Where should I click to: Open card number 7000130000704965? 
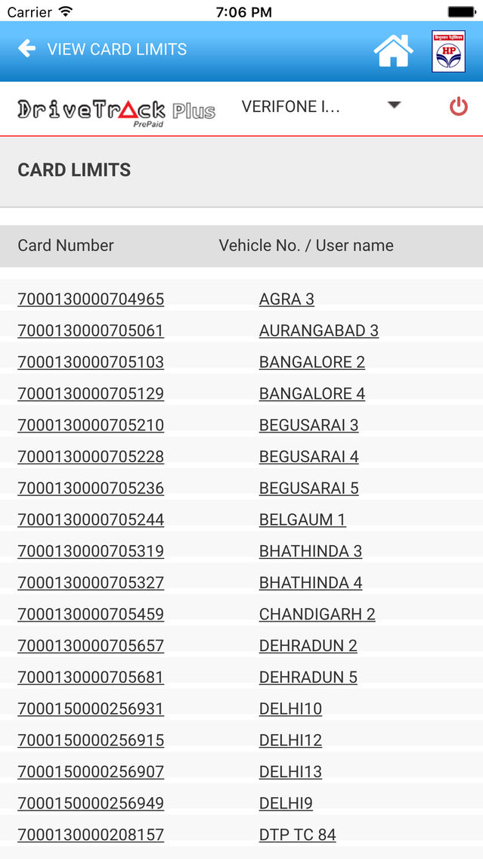coord(91,299)
